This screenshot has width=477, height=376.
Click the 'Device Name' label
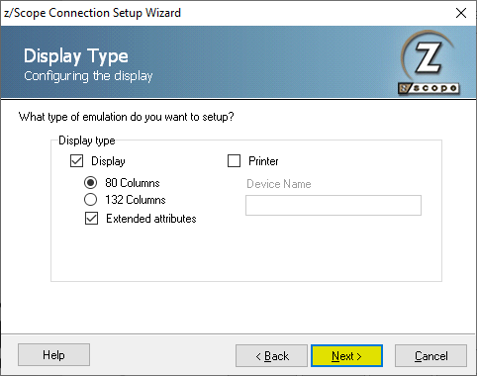(x=279, y=184)
